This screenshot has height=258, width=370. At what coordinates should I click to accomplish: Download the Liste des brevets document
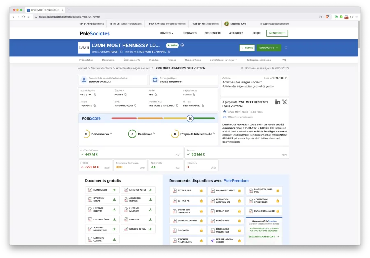114,210
